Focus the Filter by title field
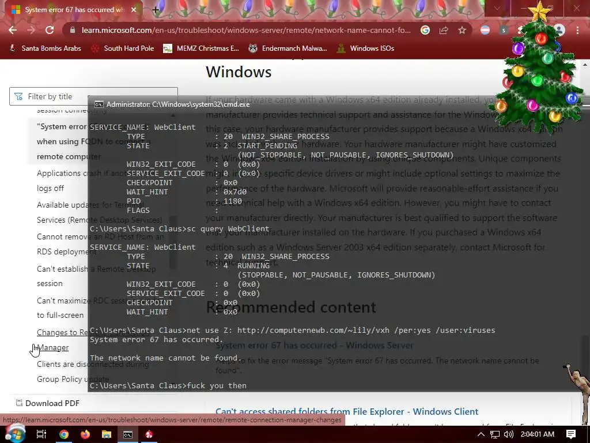Screen dimensions: 590x443 pos(93,96)
